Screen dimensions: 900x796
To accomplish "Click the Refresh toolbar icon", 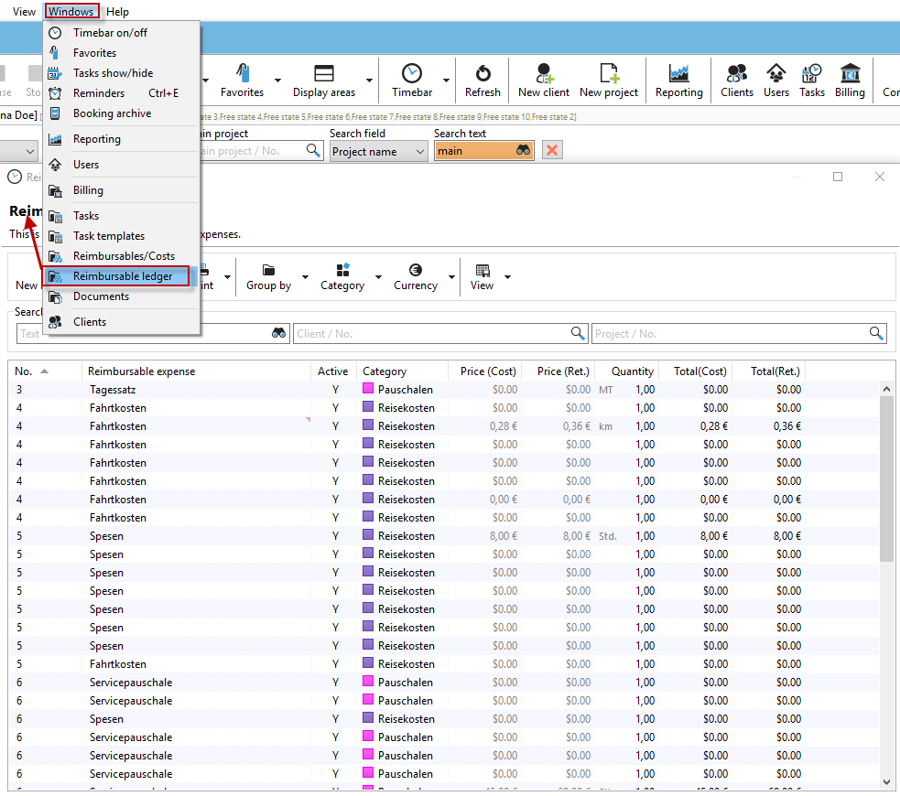I will (483, 81).
